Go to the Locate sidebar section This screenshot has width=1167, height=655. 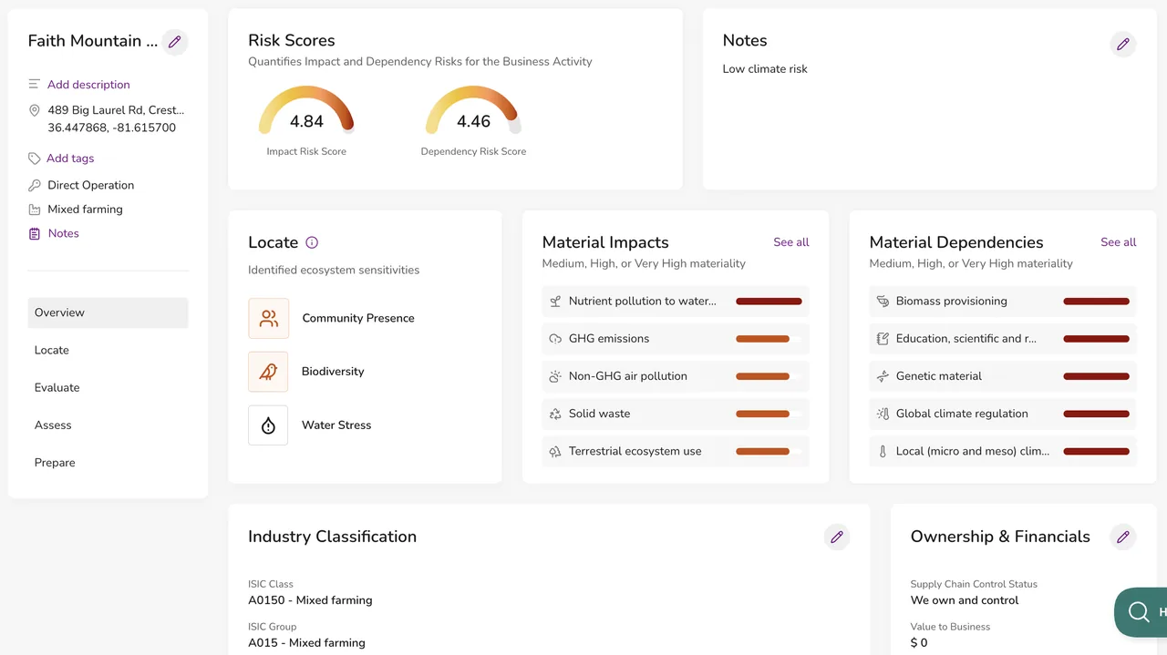[x=108, y=350]
